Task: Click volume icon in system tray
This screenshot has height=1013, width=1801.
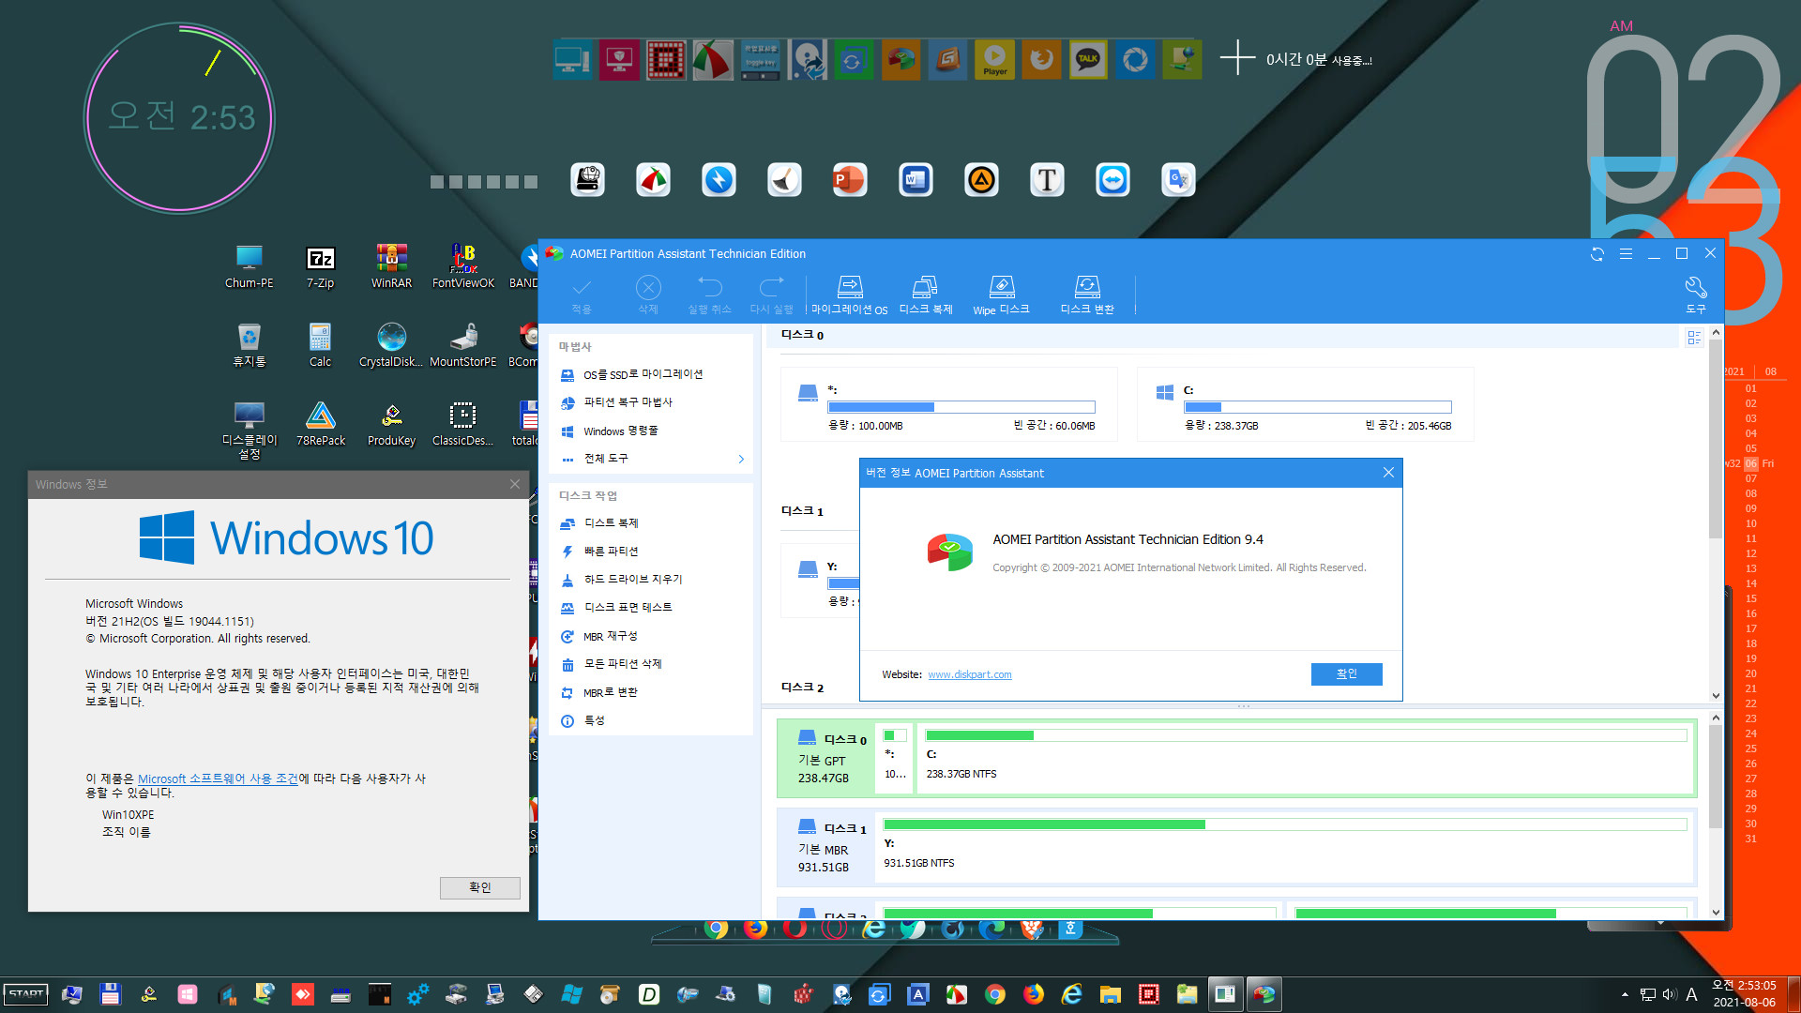Action: click(1670, 994)
